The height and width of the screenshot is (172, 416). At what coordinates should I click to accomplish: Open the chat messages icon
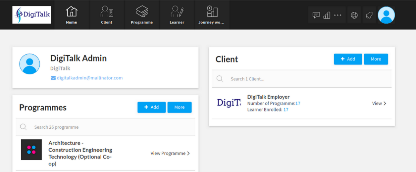(x=316, y=15)
